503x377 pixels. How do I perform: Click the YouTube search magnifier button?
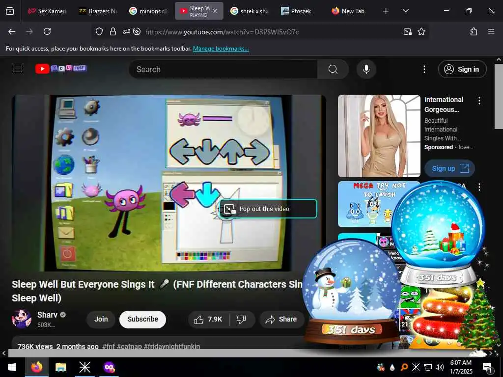coord(333,69)
